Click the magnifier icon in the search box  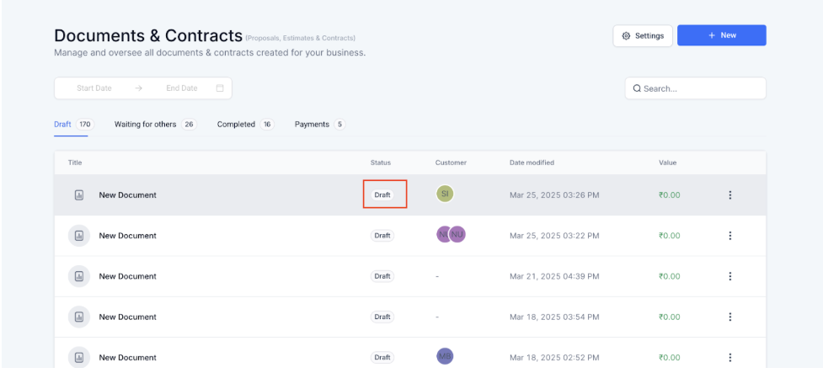(637, 88)
